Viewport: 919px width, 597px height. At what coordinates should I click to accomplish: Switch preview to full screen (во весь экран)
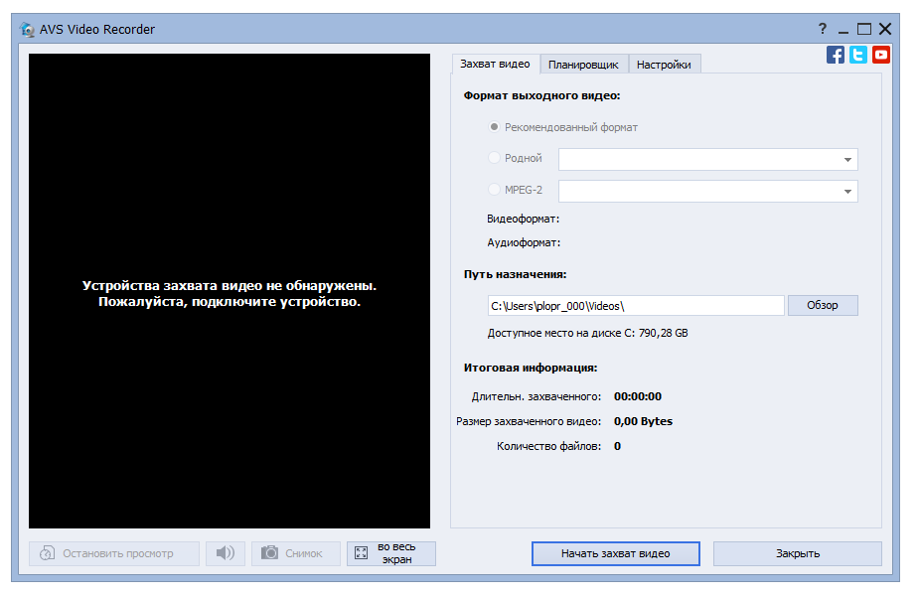(x=391, y=553)
